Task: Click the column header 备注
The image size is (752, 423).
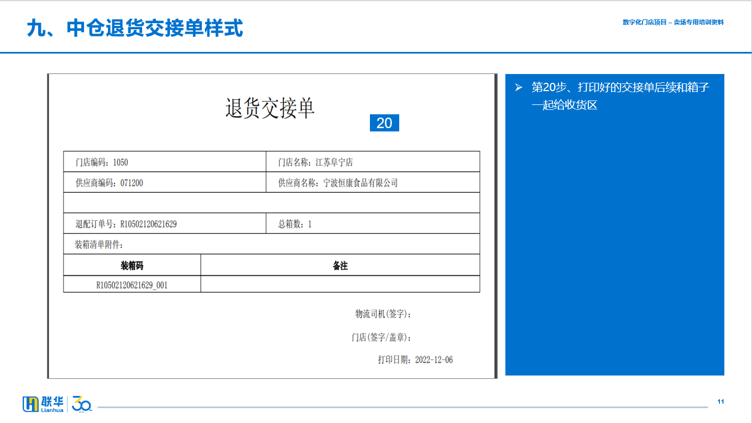Action: click(340, 265)
